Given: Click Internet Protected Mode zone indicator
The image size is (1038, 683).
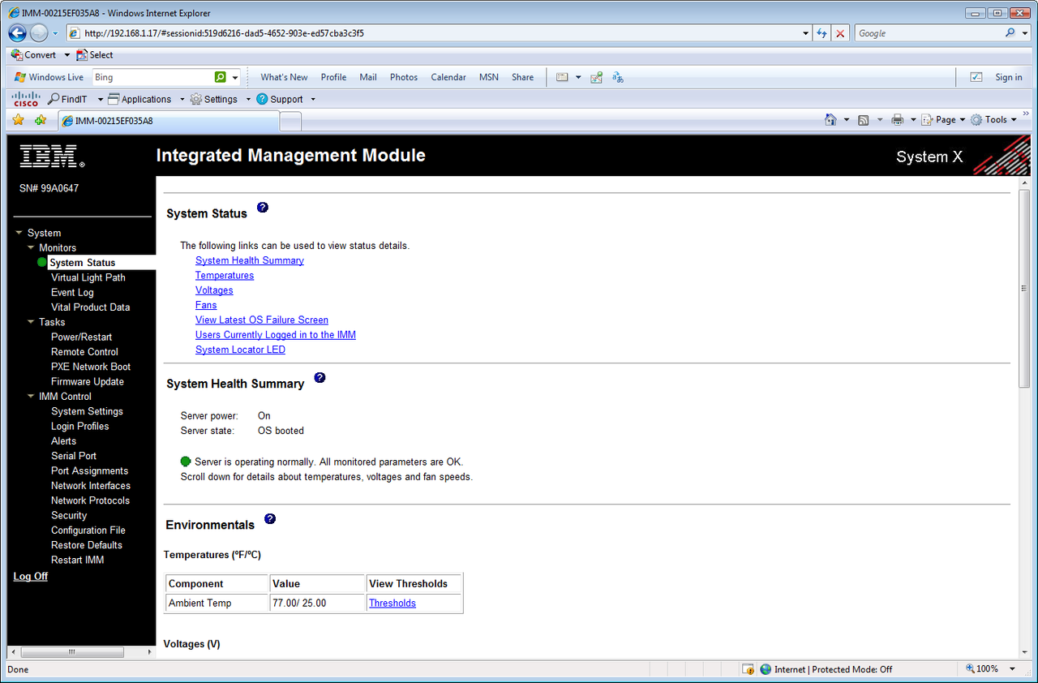Looking at the screenshot, I should point(826,669).
